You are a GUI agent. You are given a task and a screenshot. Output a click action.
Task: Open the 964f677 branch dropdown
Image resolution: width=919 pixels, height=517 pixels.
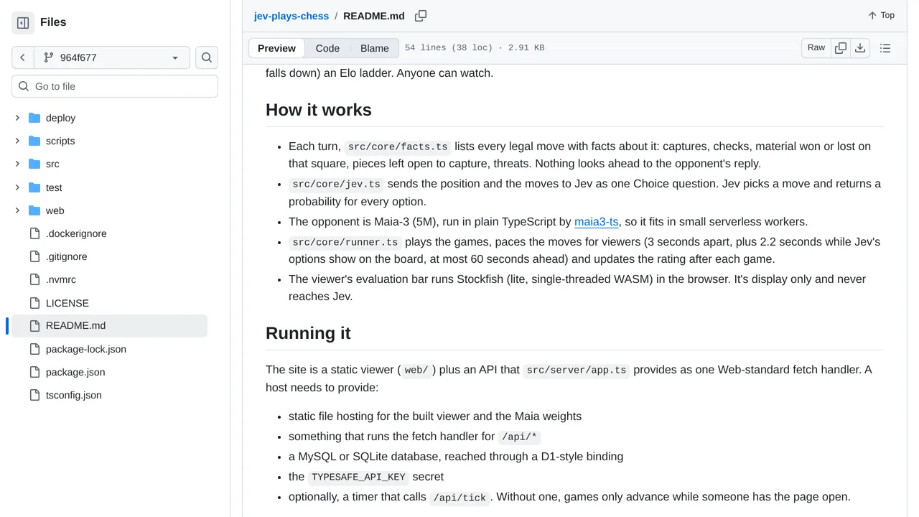click(x=111, y=57)
